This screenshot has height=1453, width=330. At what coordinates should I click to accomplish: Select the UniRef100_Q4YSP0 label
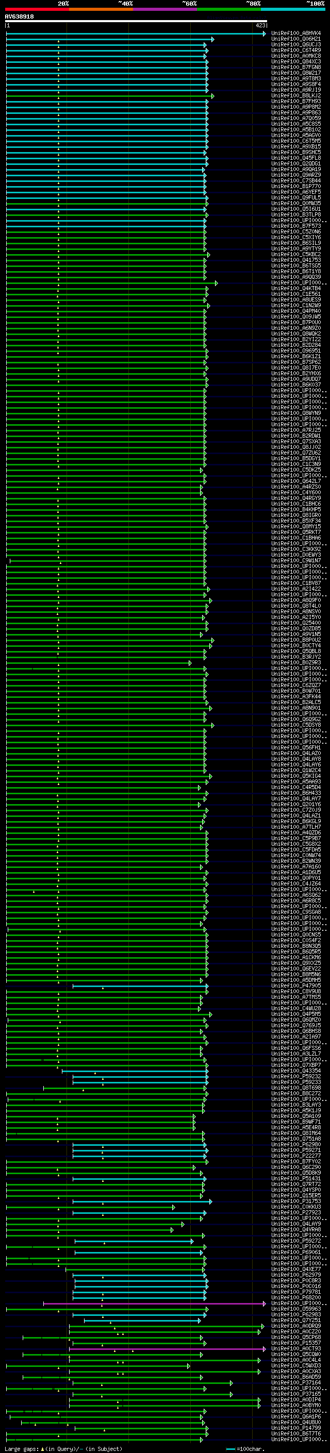[x=296, y=1190]
